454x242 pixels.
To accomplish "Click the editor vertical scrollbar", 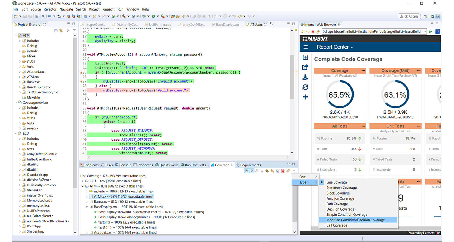I will coord(292,77).
